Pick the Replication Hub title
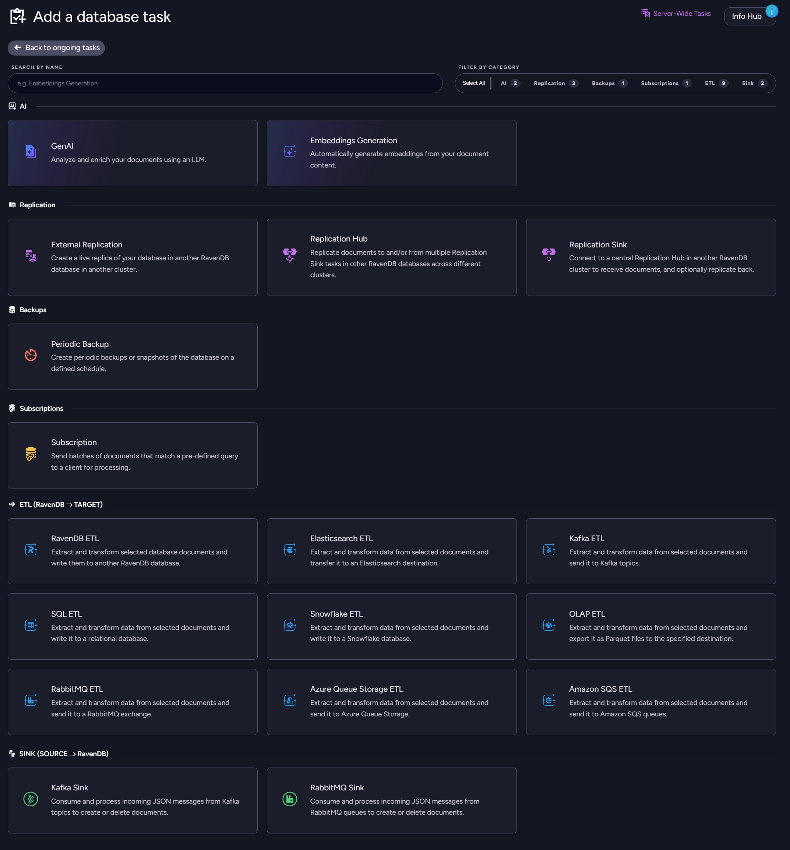Screen dimensions: 790x850 pos(339,239)
